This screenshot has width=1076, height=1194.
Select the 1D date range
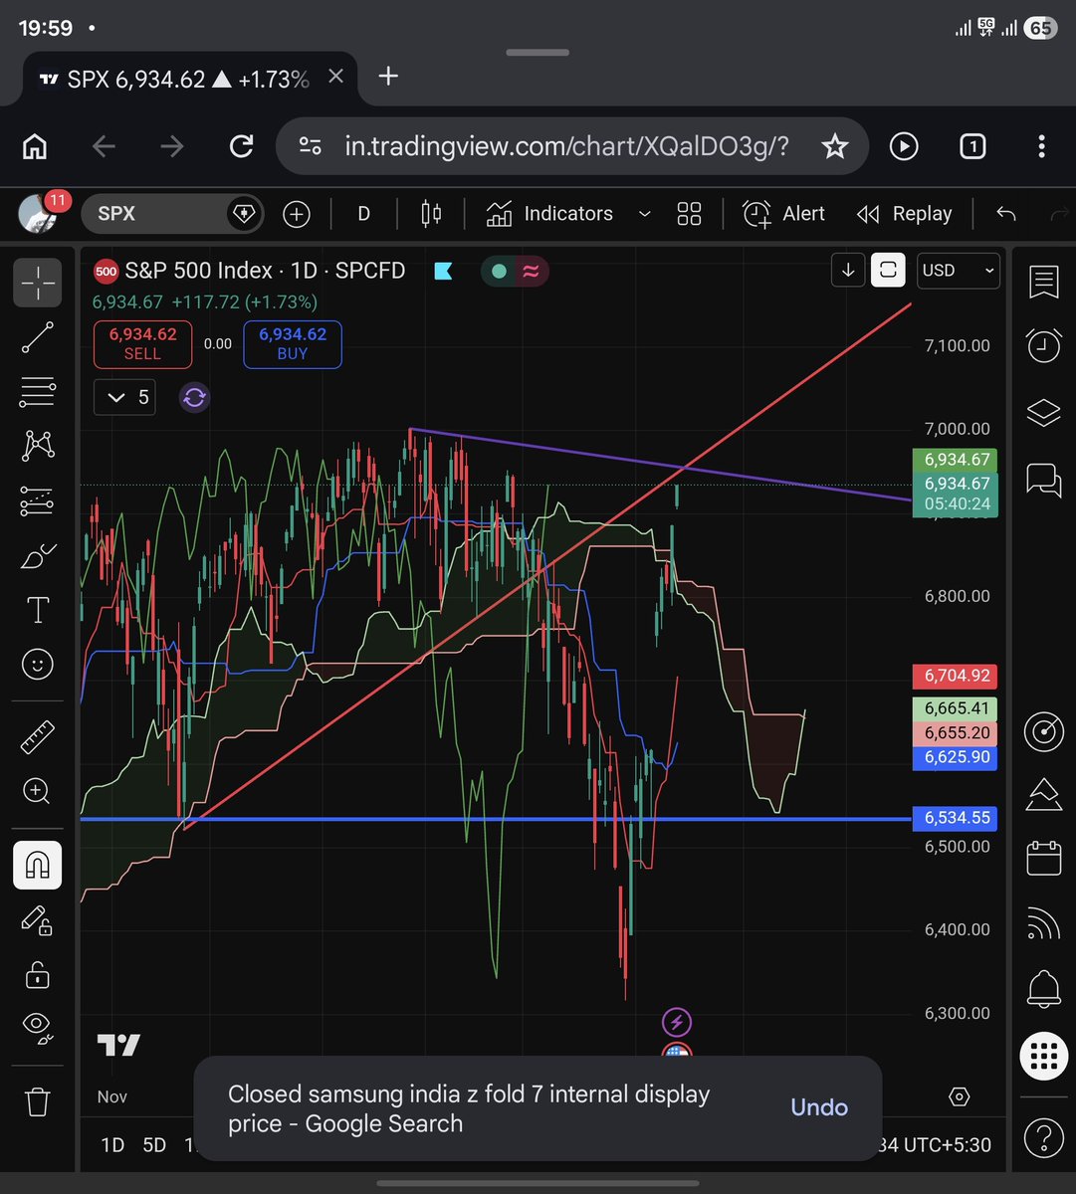click(x=112, y=1145)
